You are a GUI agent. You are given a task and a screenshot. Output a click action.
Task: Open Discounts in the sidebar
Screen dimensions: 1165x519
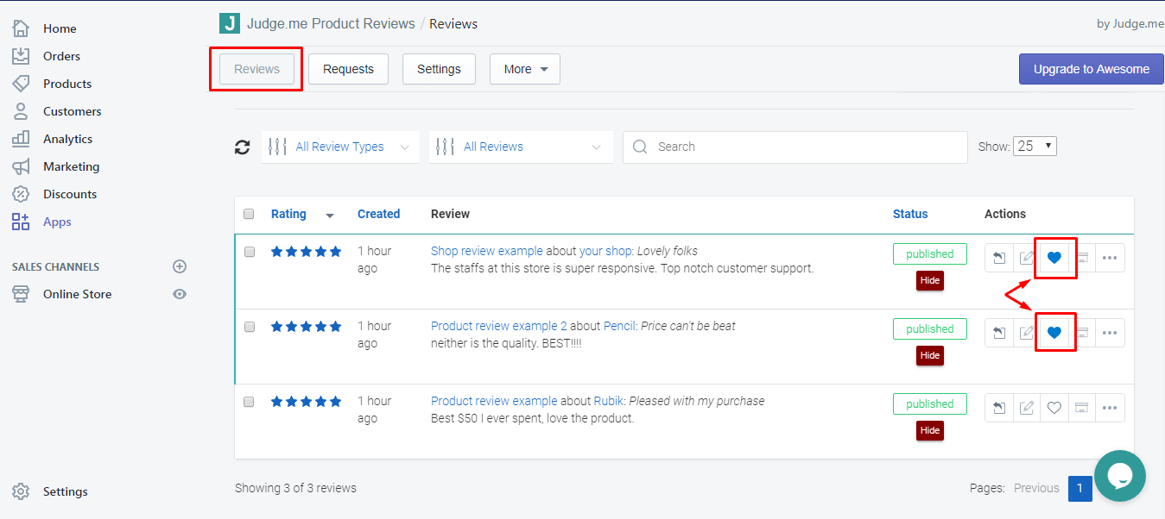70,194
